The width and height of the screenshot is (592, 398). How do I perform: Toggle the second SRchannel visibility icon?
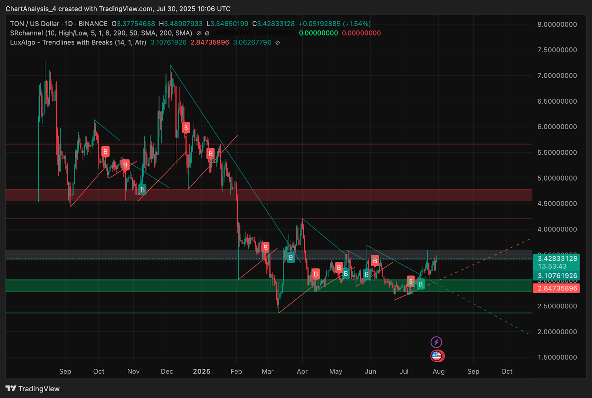click(206, 33)
